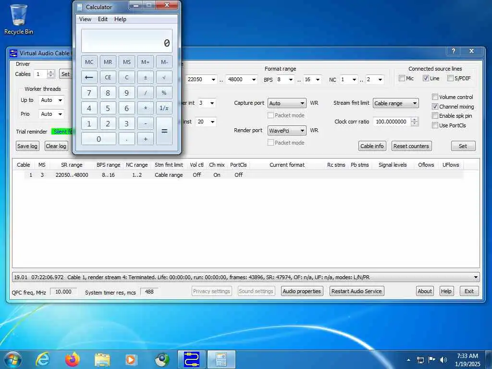The height and width of the screenshot is (369, 492).
Task: Click the Calculator reciprocal 1/x key
Action: (164, 108)
